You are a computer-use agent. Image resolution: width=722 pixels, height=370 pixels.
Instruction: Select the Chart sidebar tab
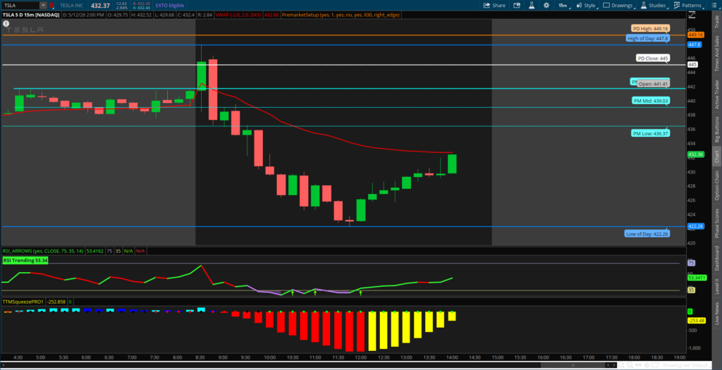[x=716, y=157]
